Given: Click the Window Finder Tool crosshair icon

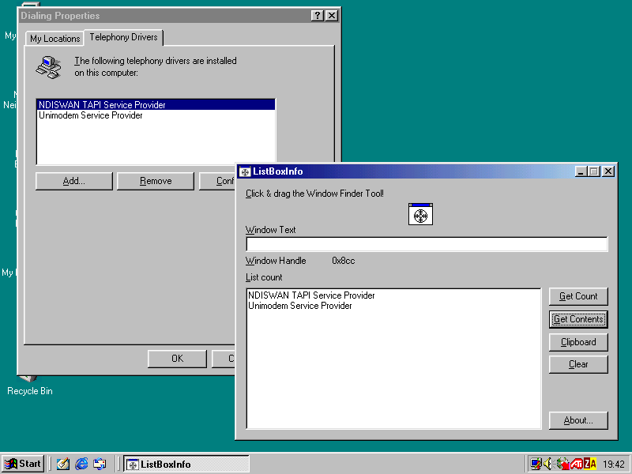Looking at the screenshot, I should 421,214.
